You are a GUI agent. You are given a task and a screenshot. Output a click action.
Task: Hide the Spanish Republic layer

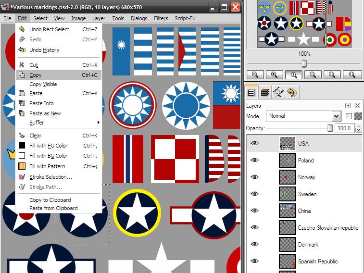pyautogui.click(x=255, y=261)
